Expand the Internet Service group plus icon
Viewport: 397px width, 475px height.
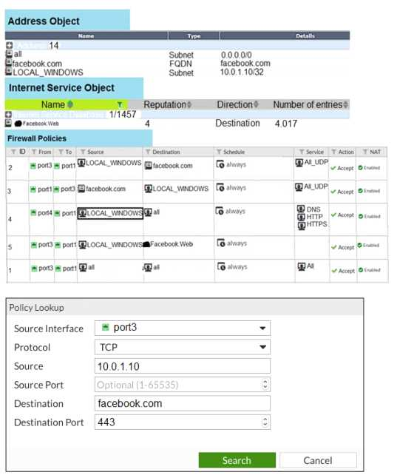[8, 115]
